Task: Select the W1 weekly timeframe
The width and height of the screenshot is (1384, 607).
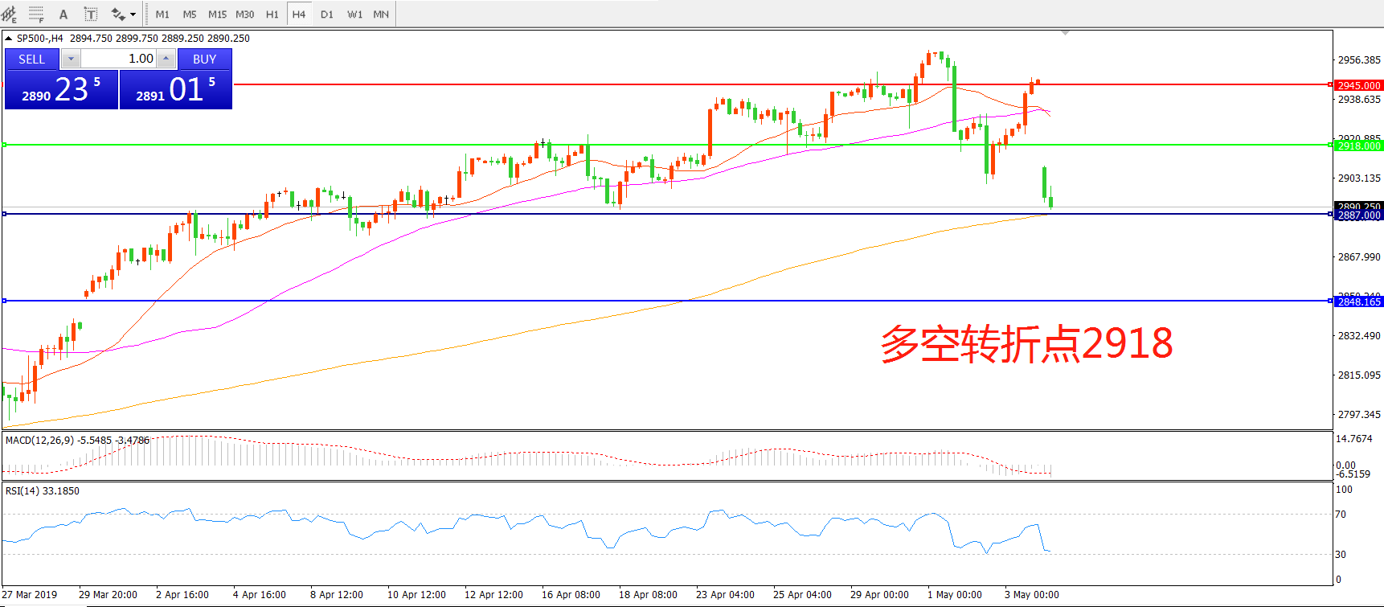Action: click(354, 14)
